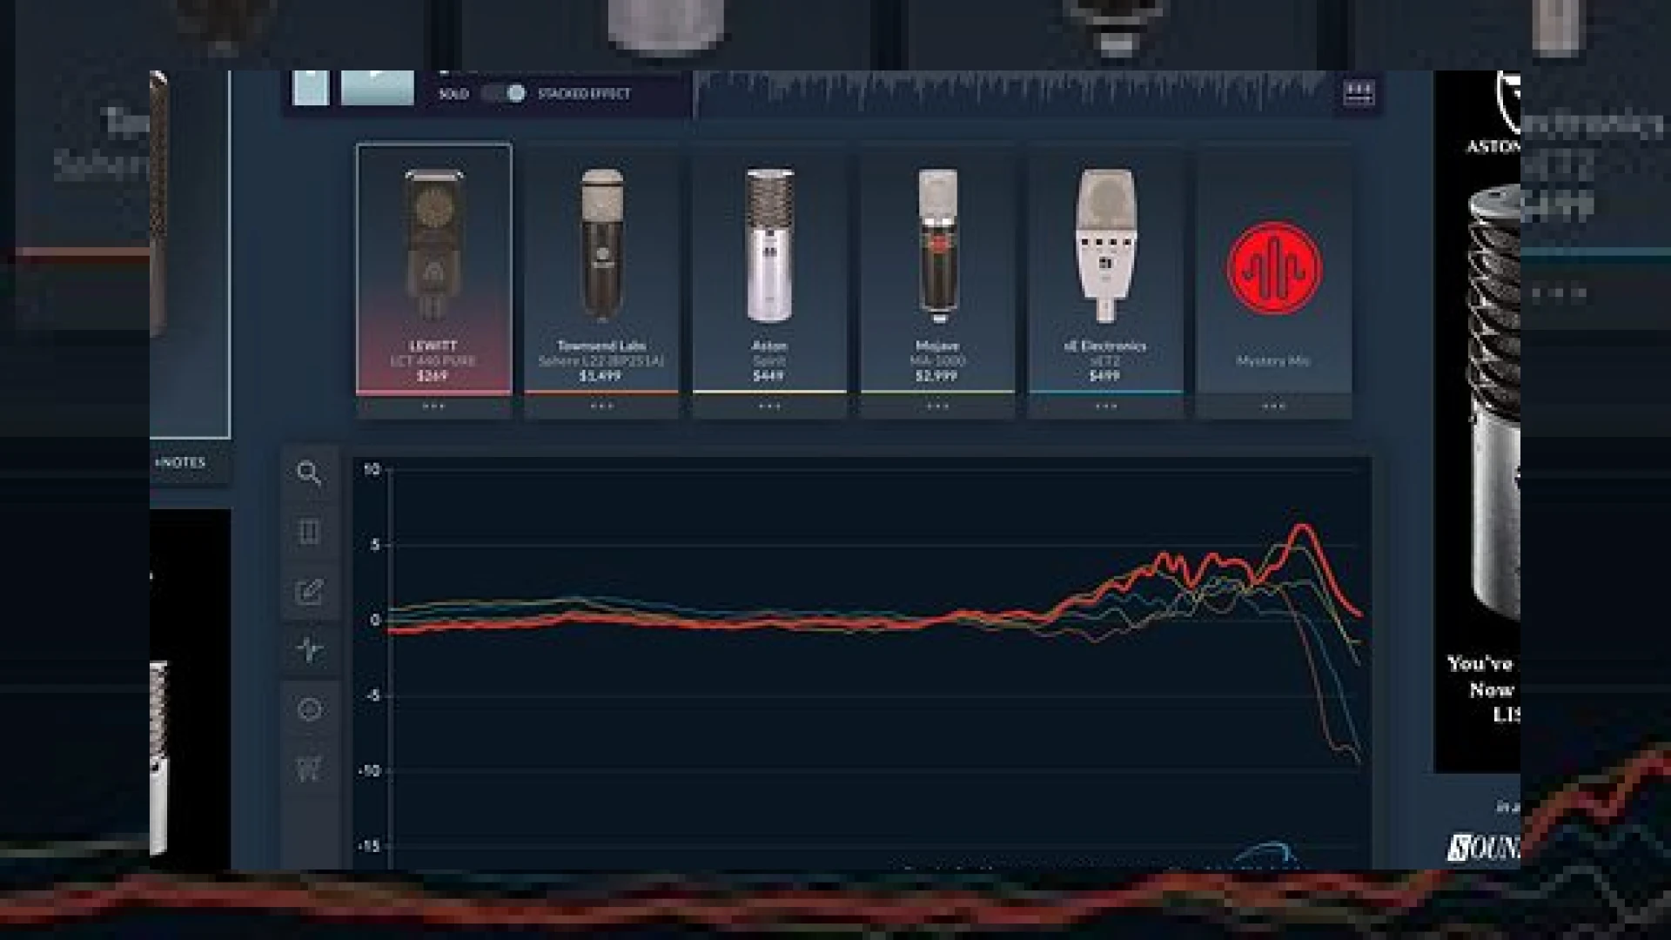Select the Townsend Labs microphone image
The width and height of the screenshot is (1671, 940).
pyautogui.click(x=601, y=245)
